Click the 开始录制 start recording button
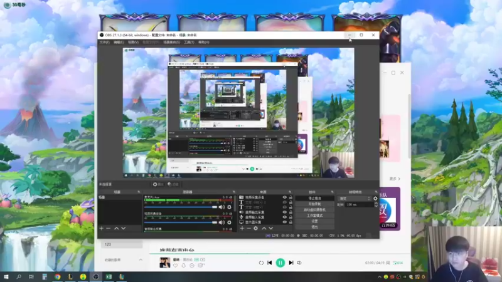Image resolution: width=502 pixels, height=282 pixels. point(315,204)
